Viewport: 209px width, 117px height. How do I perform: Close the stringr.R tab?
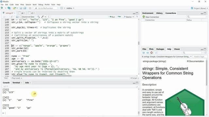(14, 13)
